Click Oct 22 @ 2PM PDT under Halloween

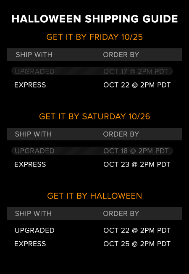click(137, 230)
